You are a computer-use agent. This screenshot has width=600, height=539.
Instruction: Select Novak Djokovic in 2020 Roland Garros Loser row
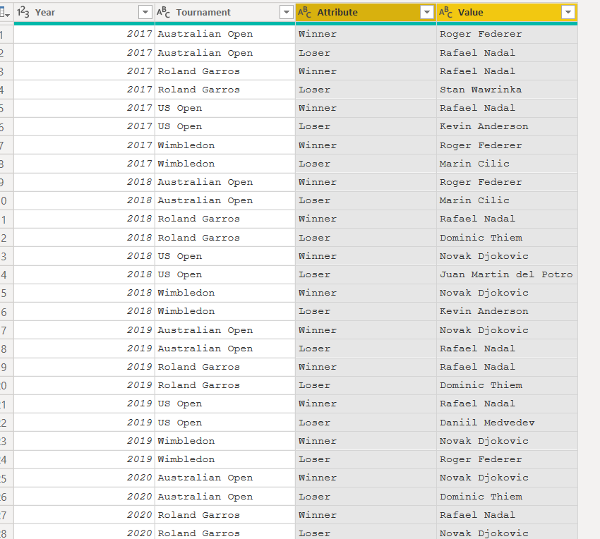507,533
